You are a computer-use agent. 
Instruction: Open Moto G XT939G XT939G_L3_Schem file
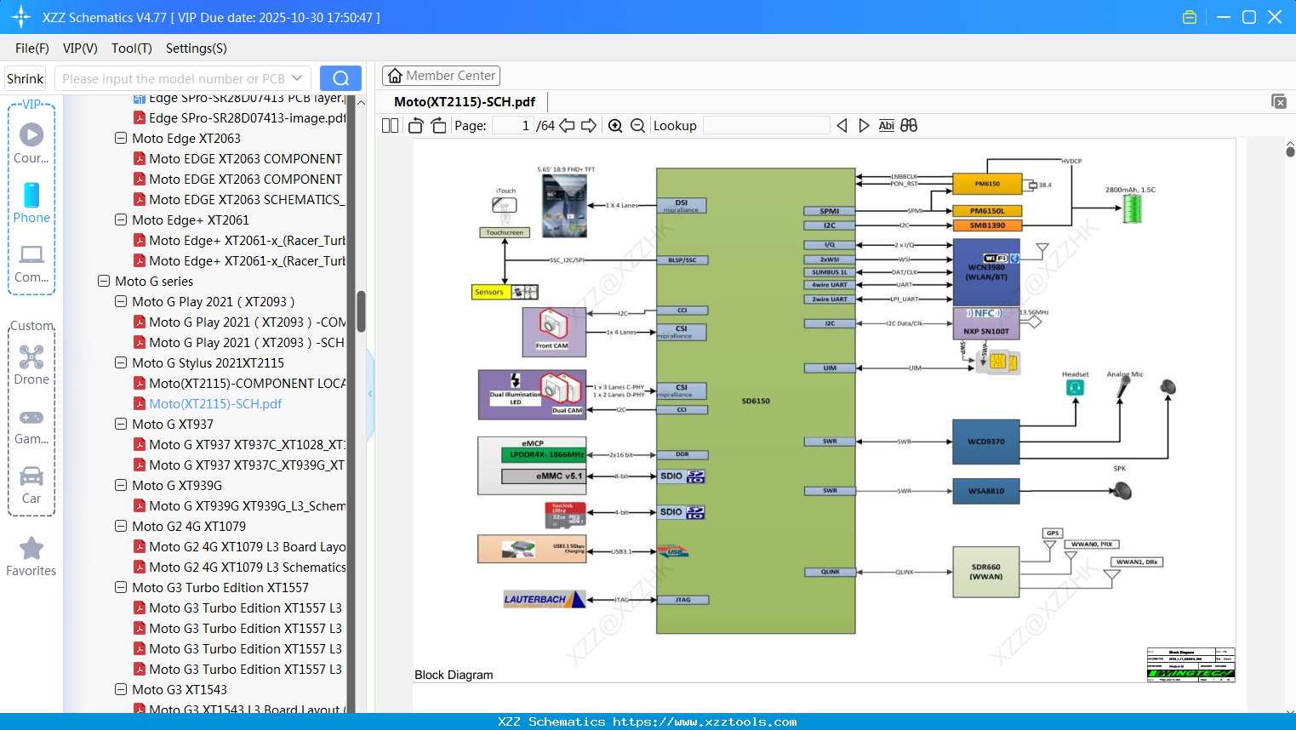247,505
